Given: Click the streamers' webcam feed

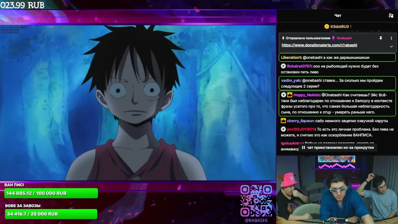Looking at the screenshot, I should [337, 189].
